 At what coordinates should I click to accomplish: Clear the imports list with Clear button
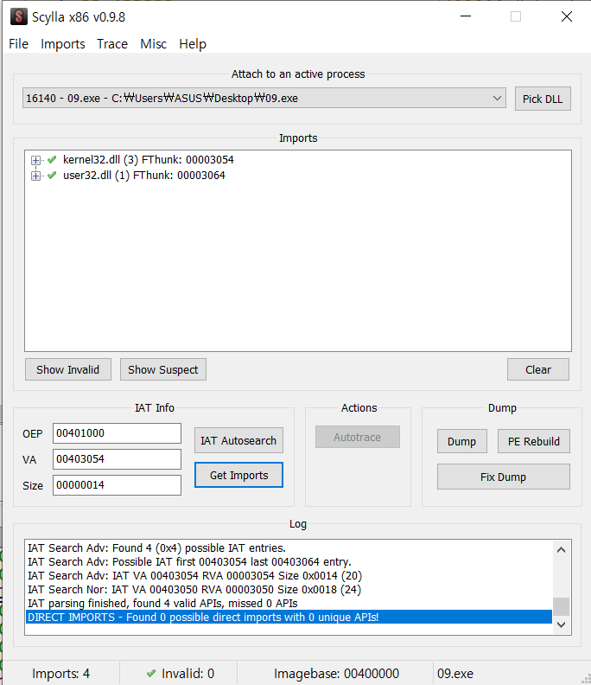pos(538,369)
